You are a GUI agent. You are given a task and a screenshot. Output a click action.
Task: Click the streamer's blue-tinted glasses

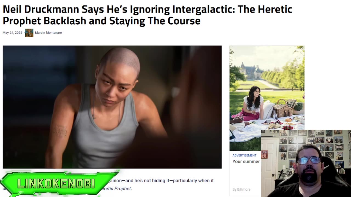(x=309, y=160)
